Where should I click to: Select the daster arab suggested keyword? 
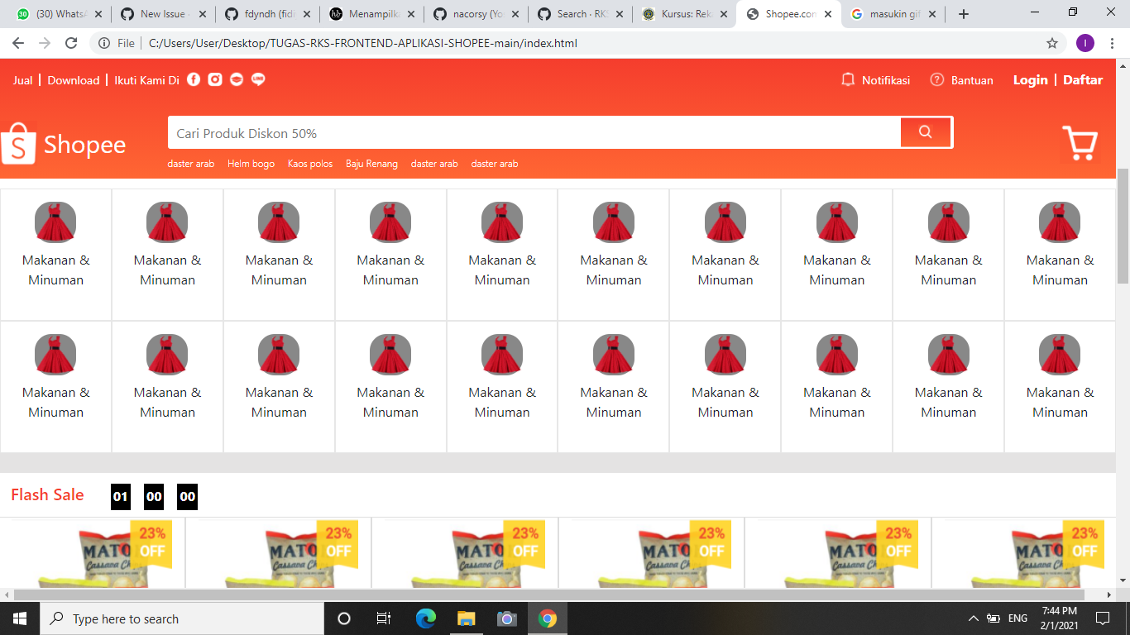(191, 164)
